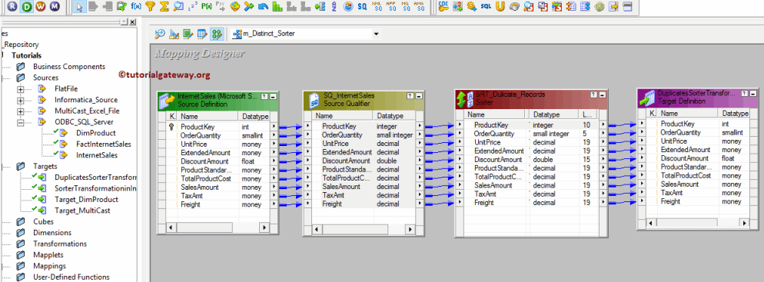Expand the Informatica_Source node
This screenshot has width=764, height=282.
click(x=21, y=100)
